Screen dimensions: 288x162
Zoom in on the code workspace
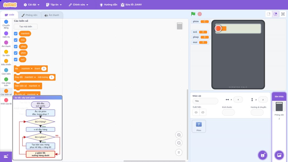179,135
